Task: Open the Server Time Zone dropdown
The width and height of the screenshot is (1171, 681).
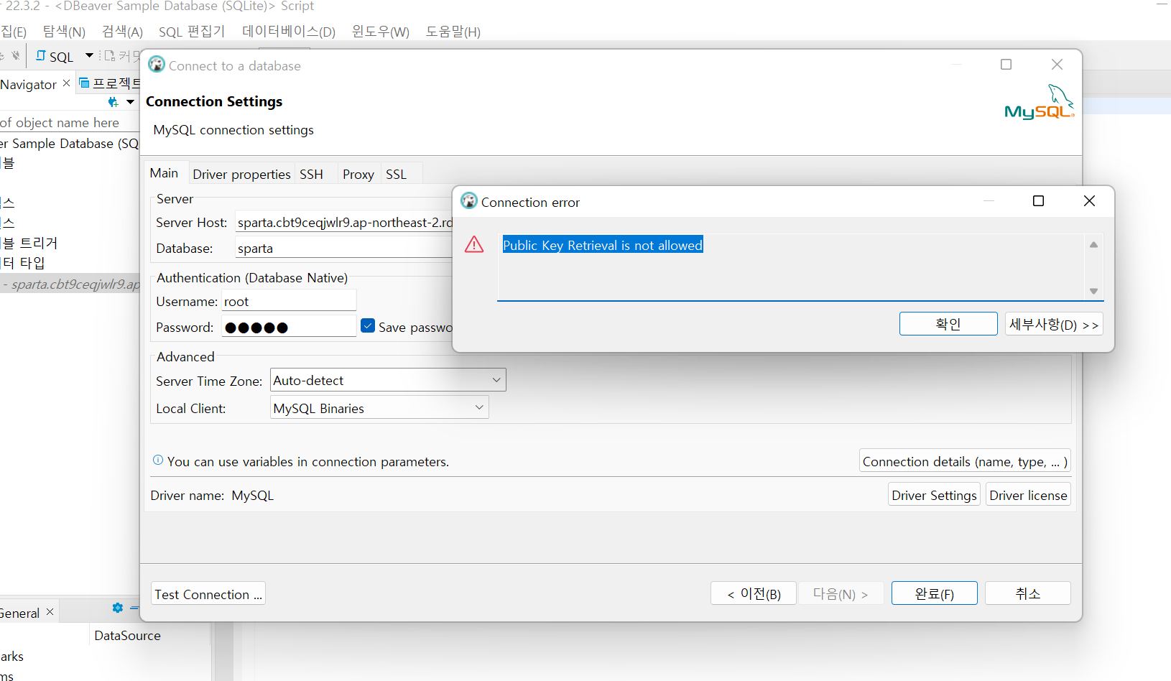Action: coord(388,380)
